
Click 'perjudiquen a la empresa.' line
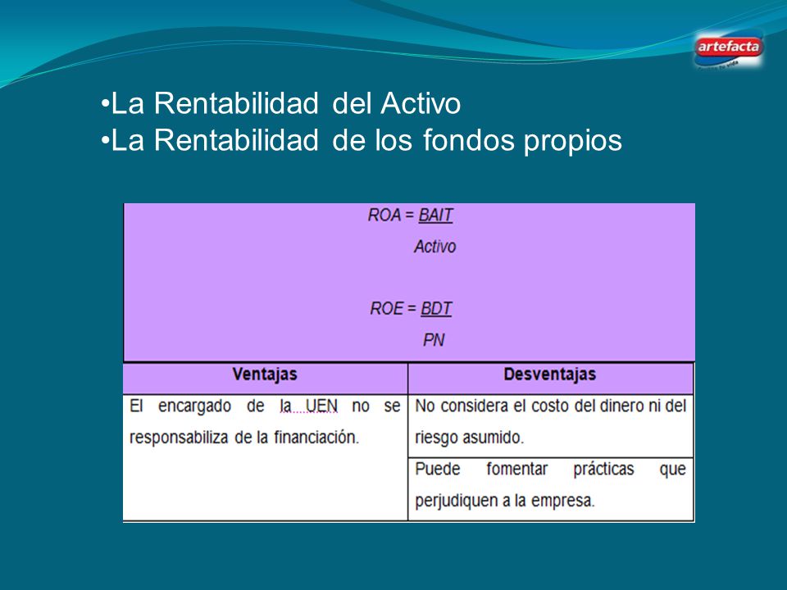pos(505,501)
